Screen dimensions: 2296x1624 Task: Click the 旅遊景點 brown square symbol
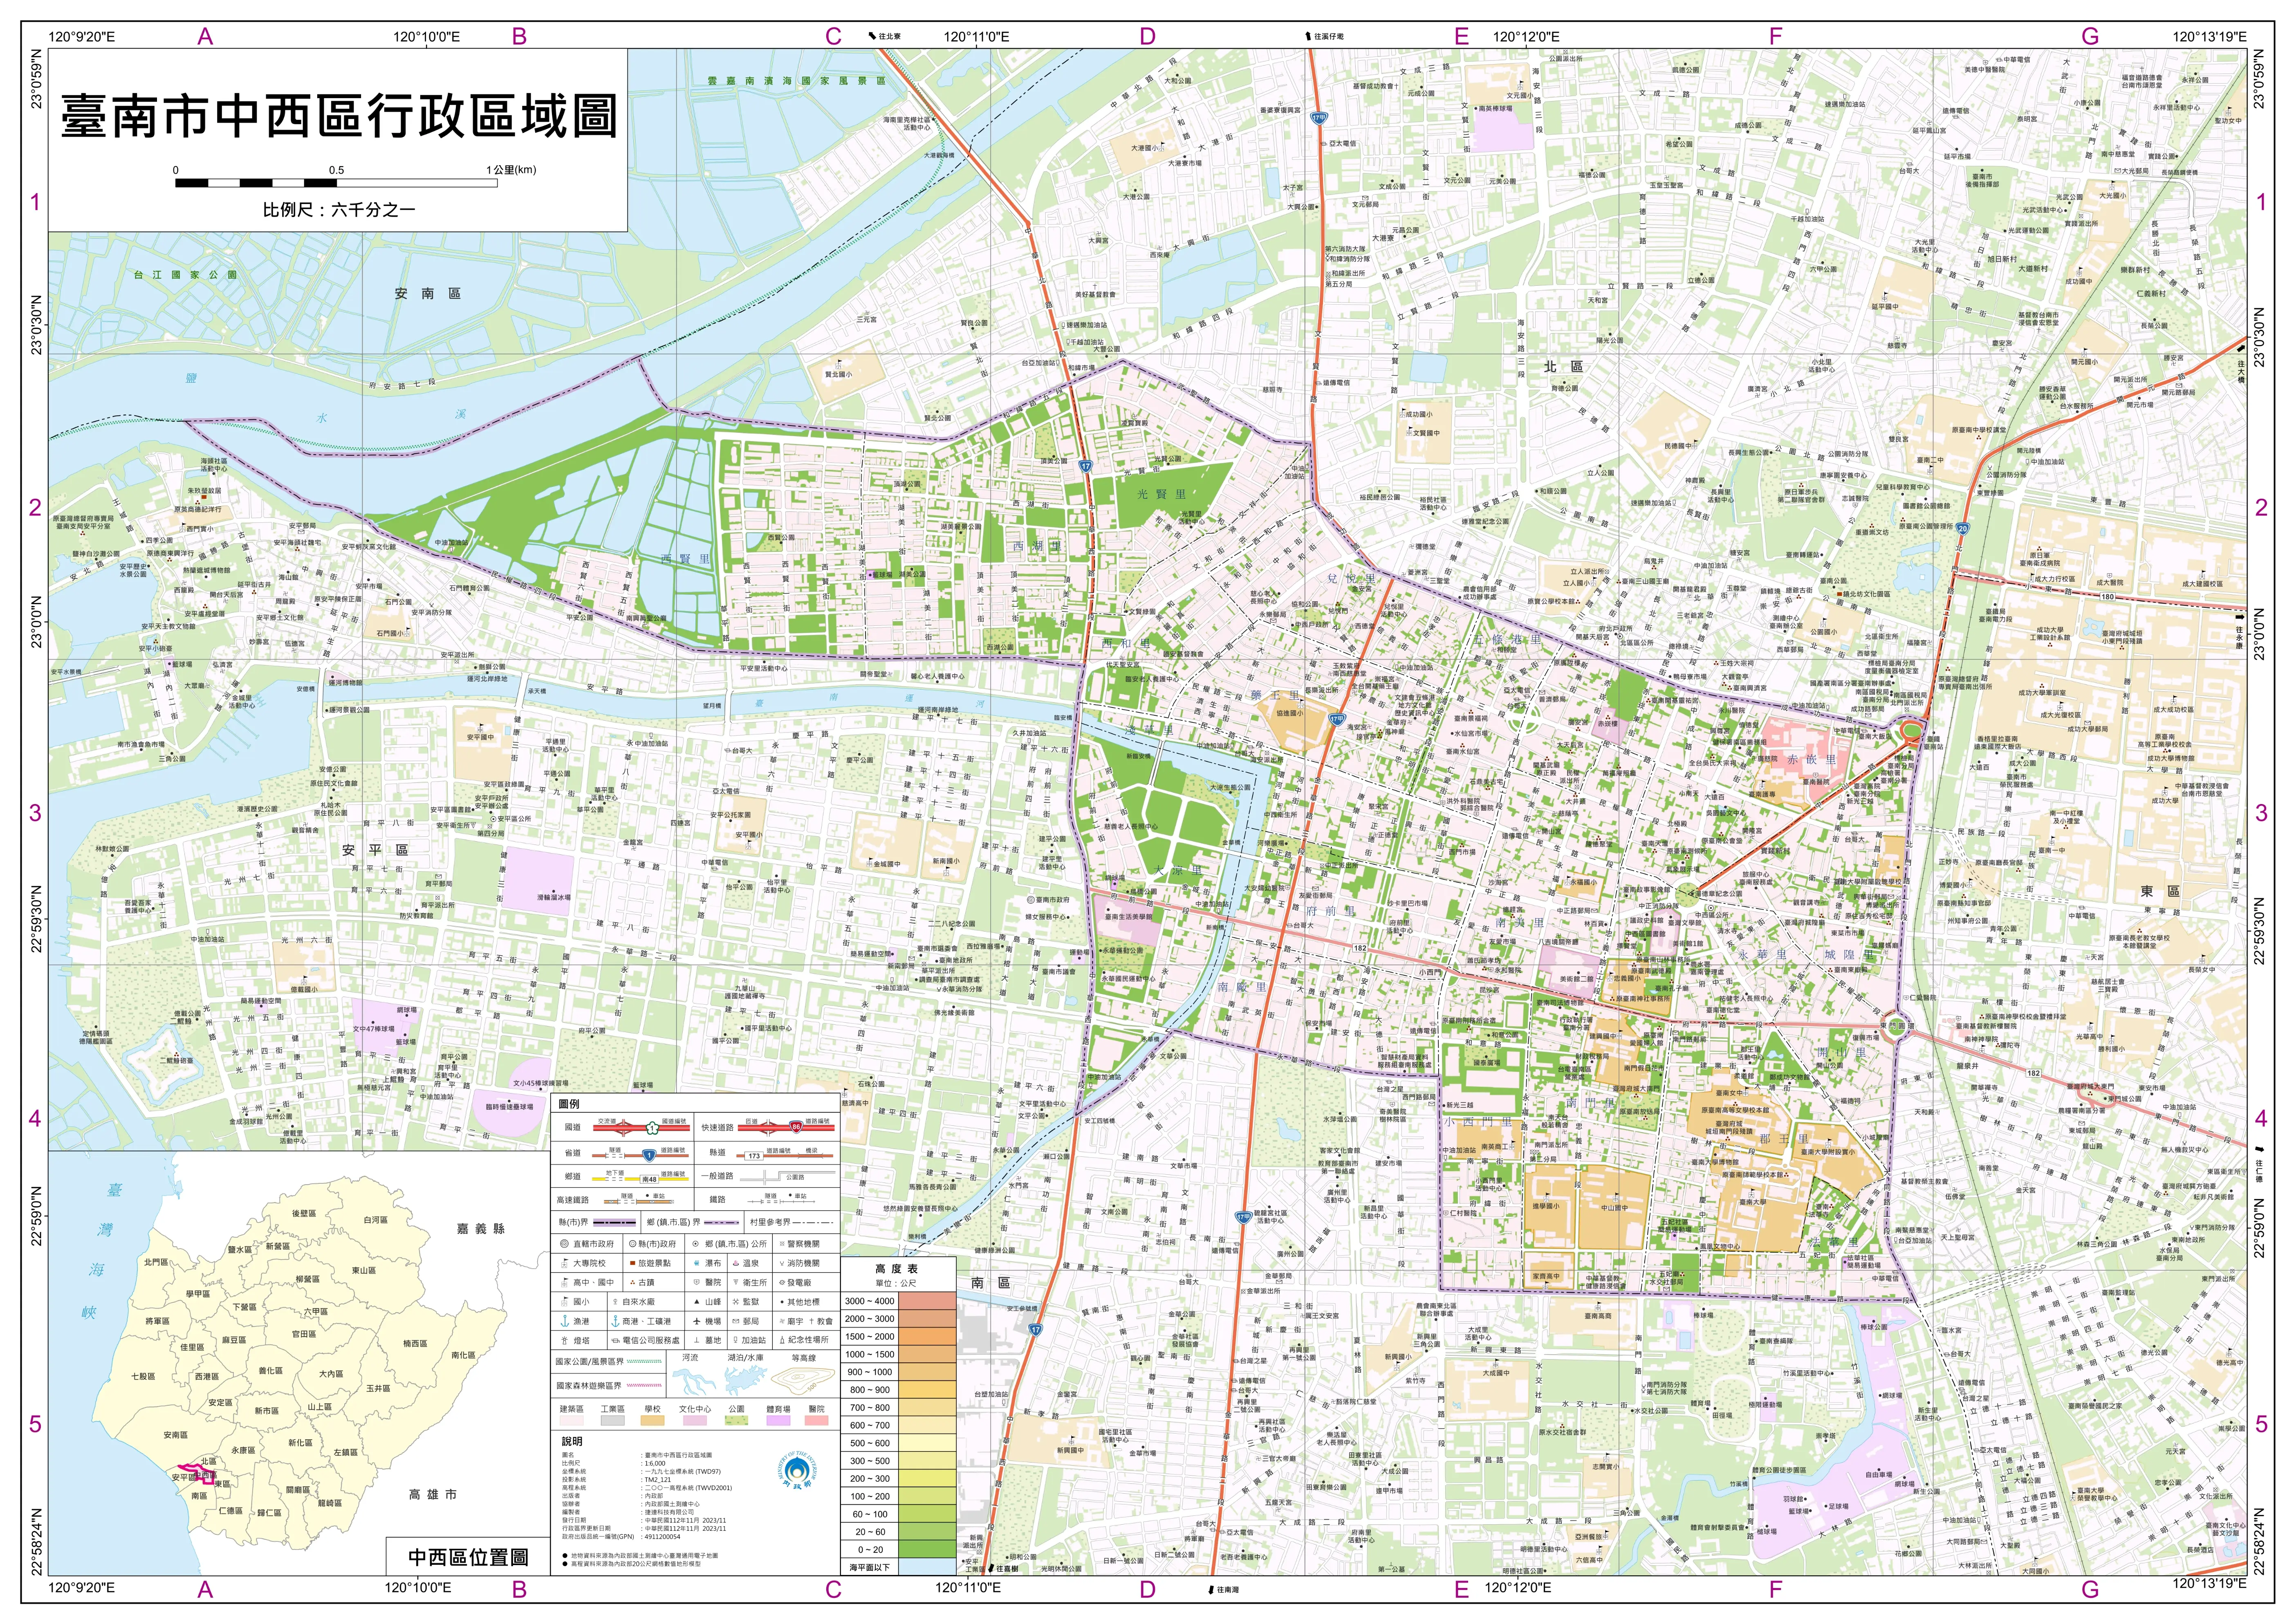click(x=633, y=1263)
